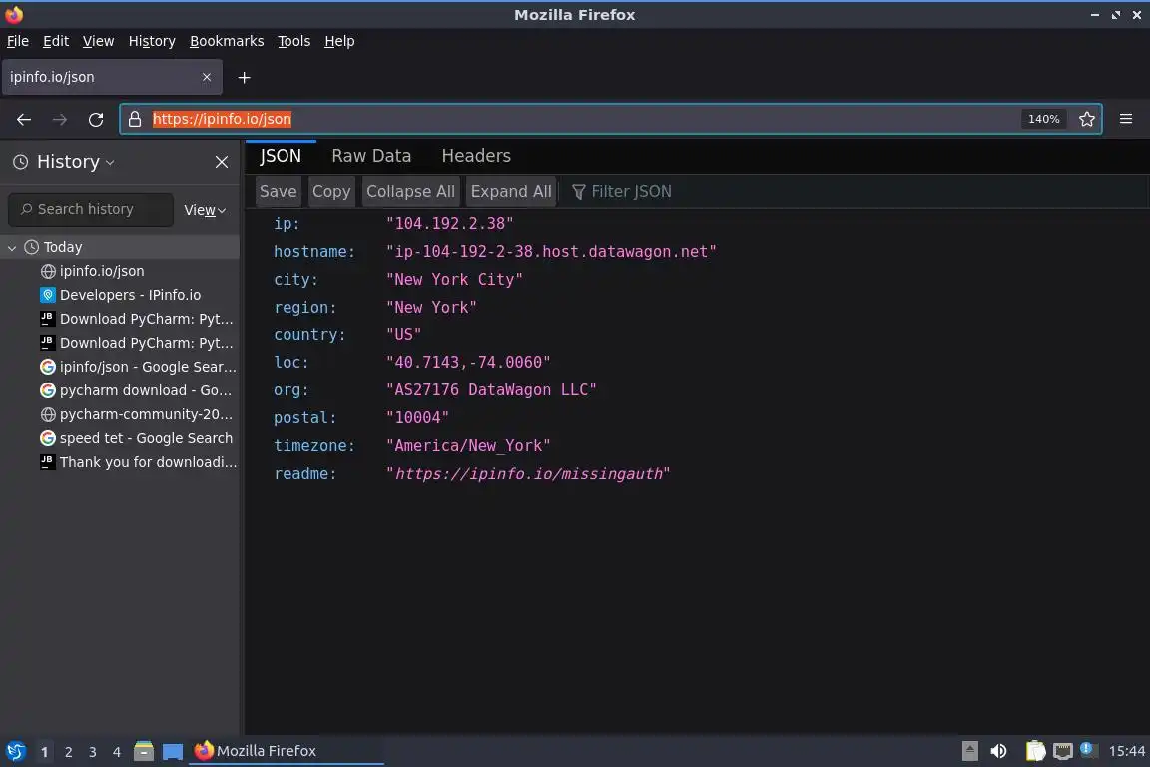Open the Edit menu
1150x767 pixels.
[x=56, y=41]
